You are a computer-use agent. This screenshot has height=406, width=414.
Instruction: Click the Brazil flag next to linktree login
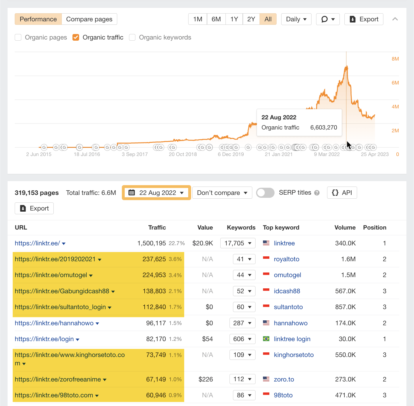pos(266,339)
